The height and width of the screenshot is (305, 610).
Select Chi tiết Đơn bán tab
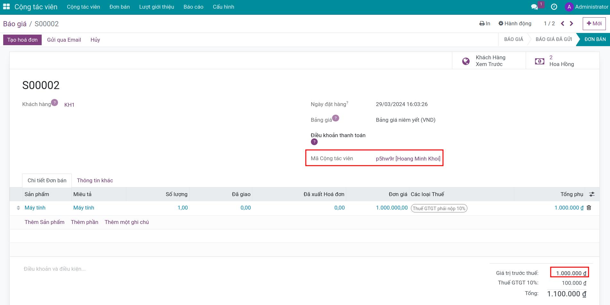click(47, 180)
